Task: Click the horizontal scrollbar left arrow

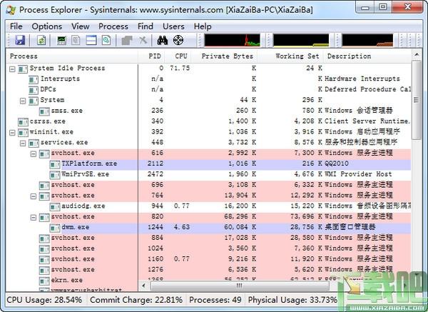Action: [143, 286]
